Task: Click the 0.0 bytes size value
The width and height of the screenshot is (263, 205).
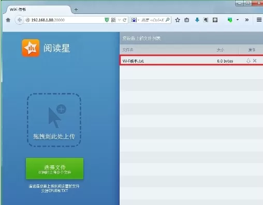Action: click(x=225, y=61)
